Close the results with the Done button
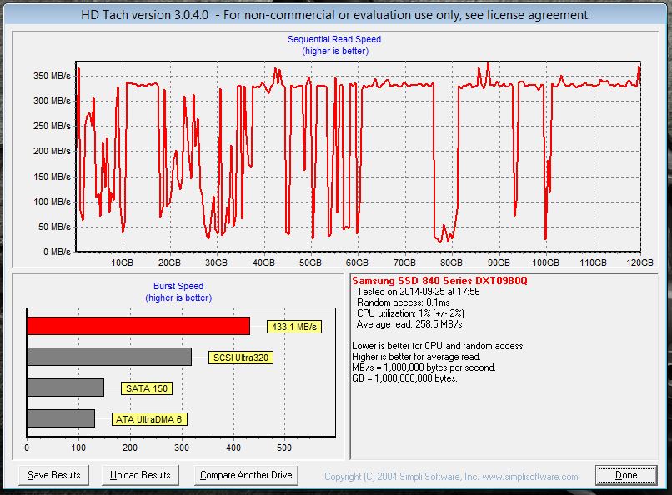Screen dimensions: 672x495 [x=626, y=475]
